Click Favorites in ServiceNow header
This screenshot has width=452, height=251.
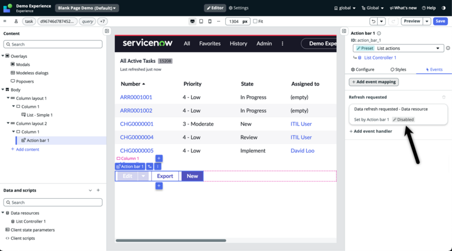(210, 44)
